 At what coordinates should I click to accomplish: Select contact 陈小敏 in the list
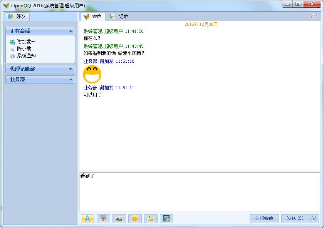[24, 48]
